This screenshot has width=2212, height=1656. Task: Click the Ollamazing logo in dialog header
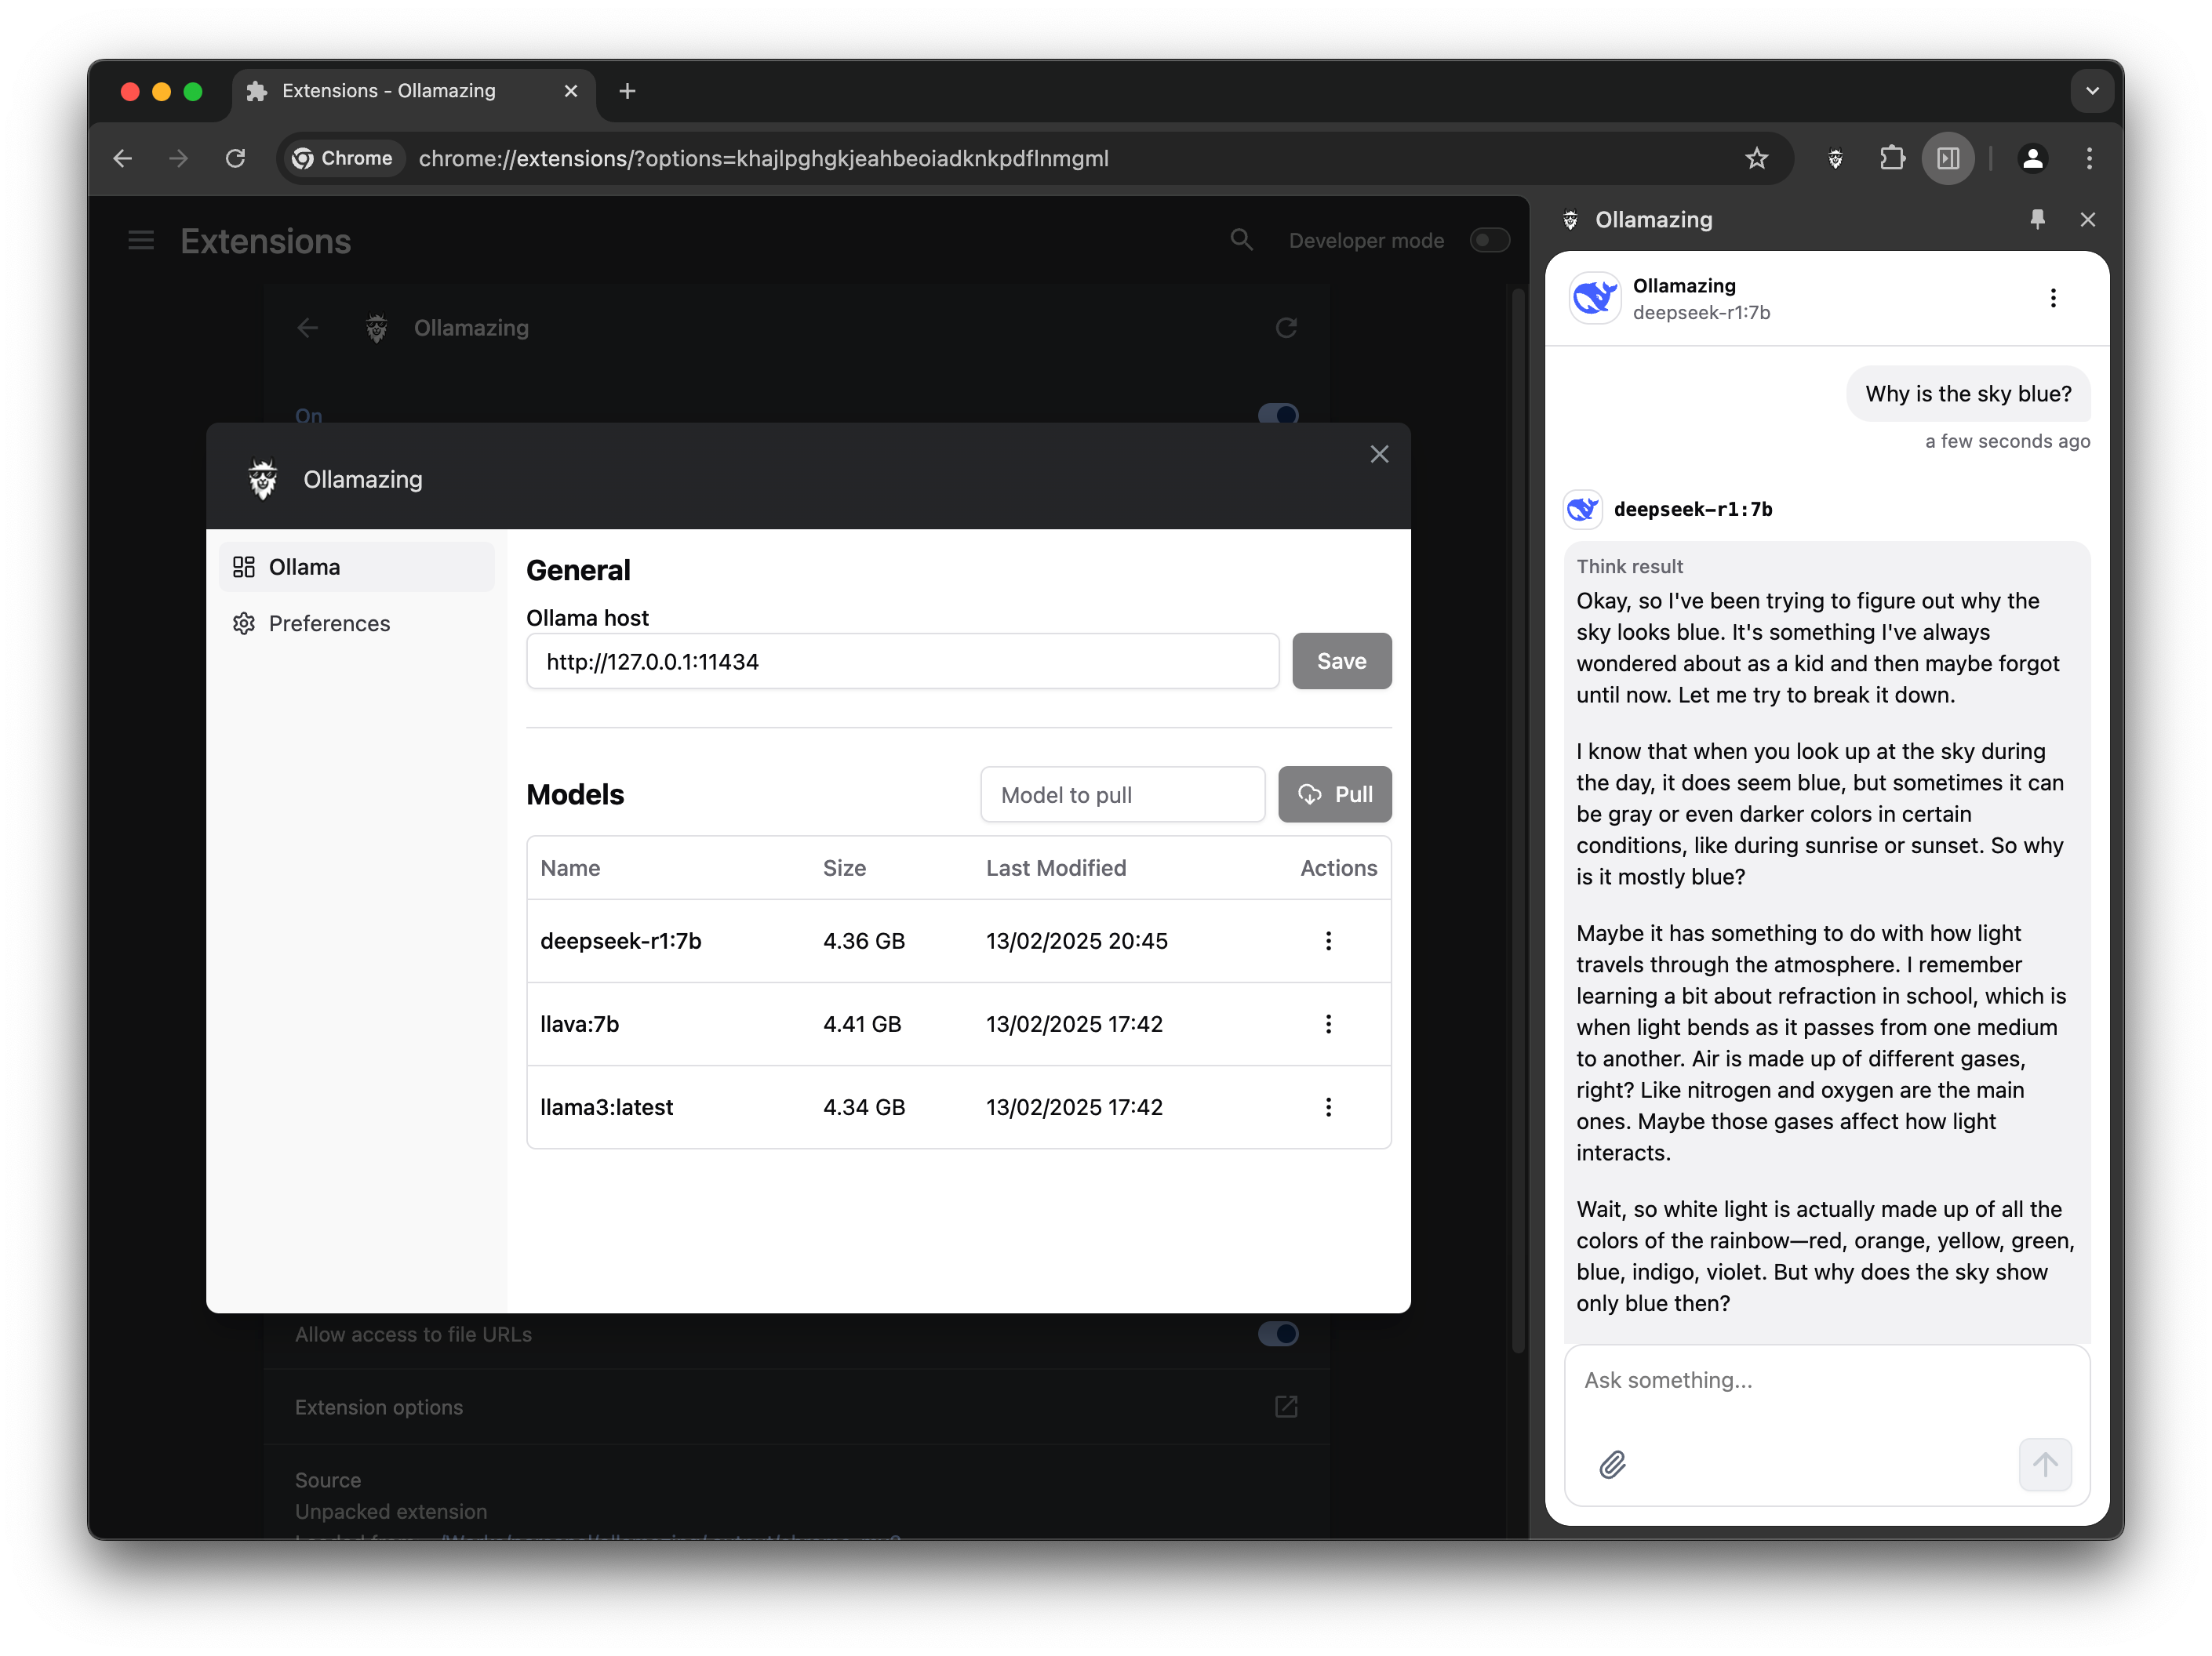click(x=263, y=479)
